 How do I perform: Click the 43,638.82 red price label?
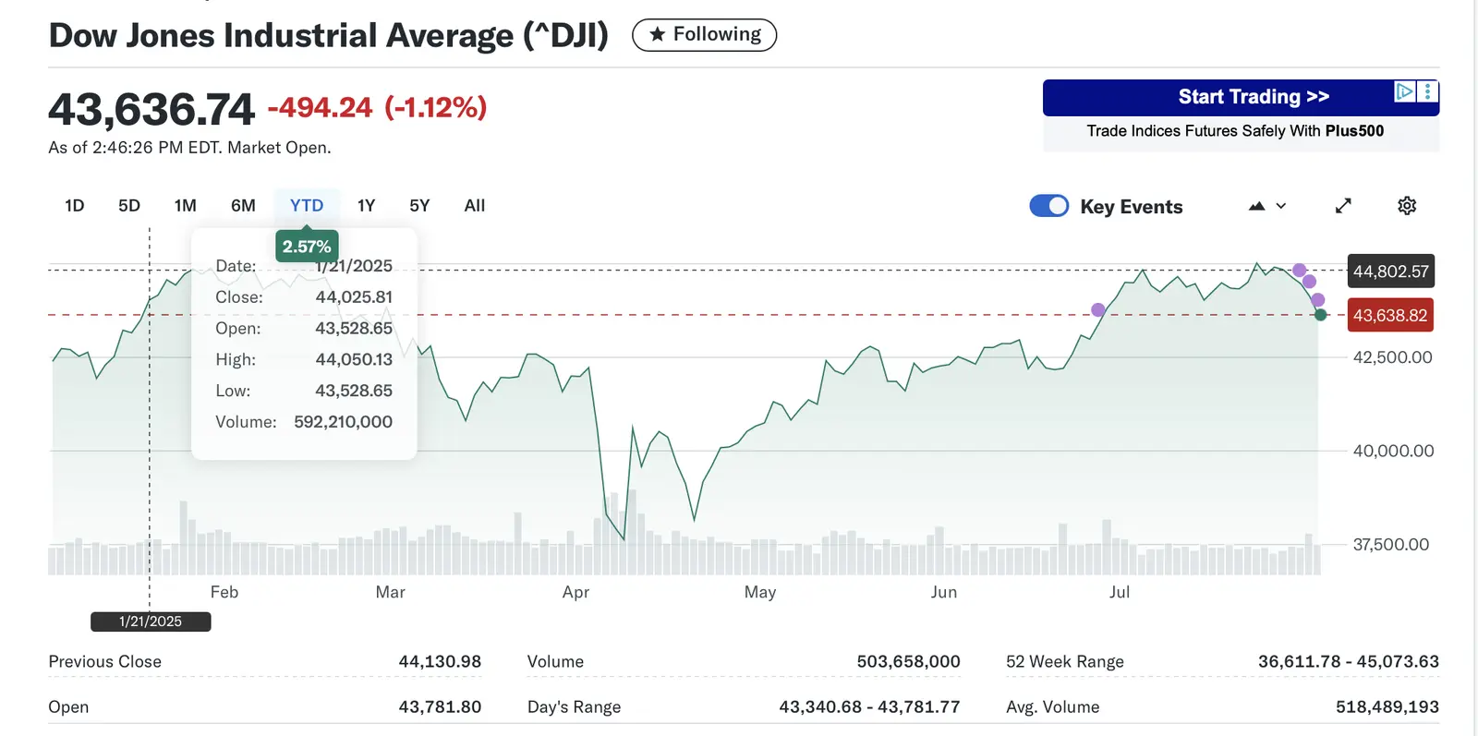[1389, 316]
